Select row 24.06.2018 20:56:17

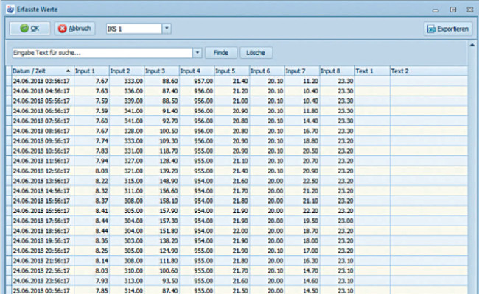click(237, 251)
